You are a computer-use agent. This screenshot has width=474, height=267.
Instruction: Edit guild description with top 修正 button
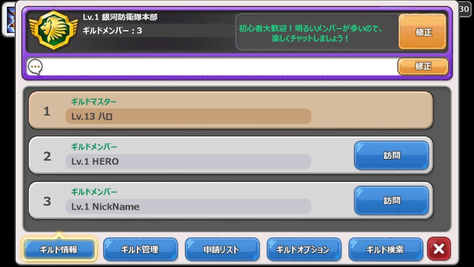422,32
